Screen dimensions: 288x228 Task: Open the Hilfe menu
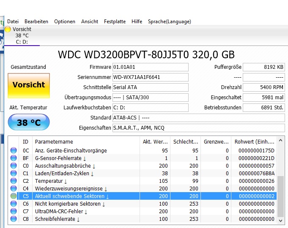point(137,22)
